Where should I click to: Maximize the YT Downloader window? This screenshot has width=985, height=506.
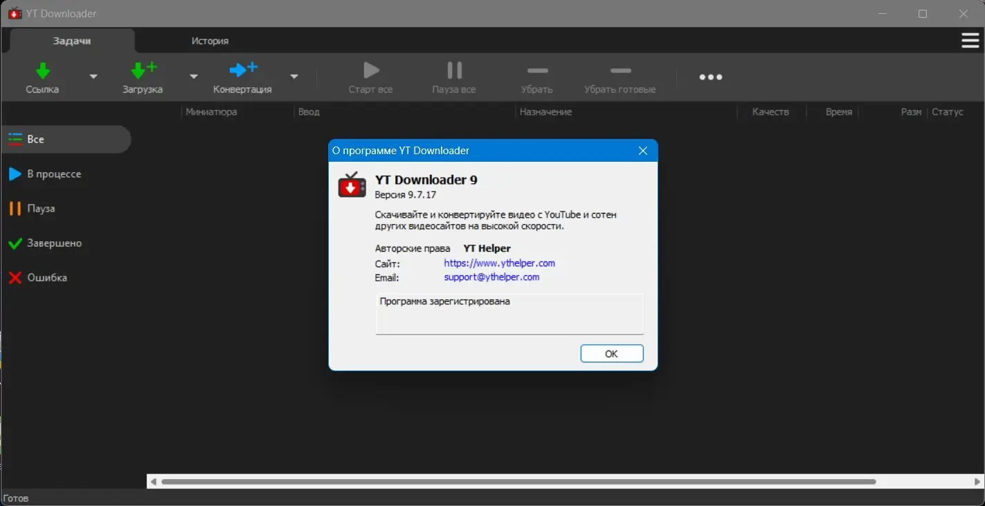(923, 14)
